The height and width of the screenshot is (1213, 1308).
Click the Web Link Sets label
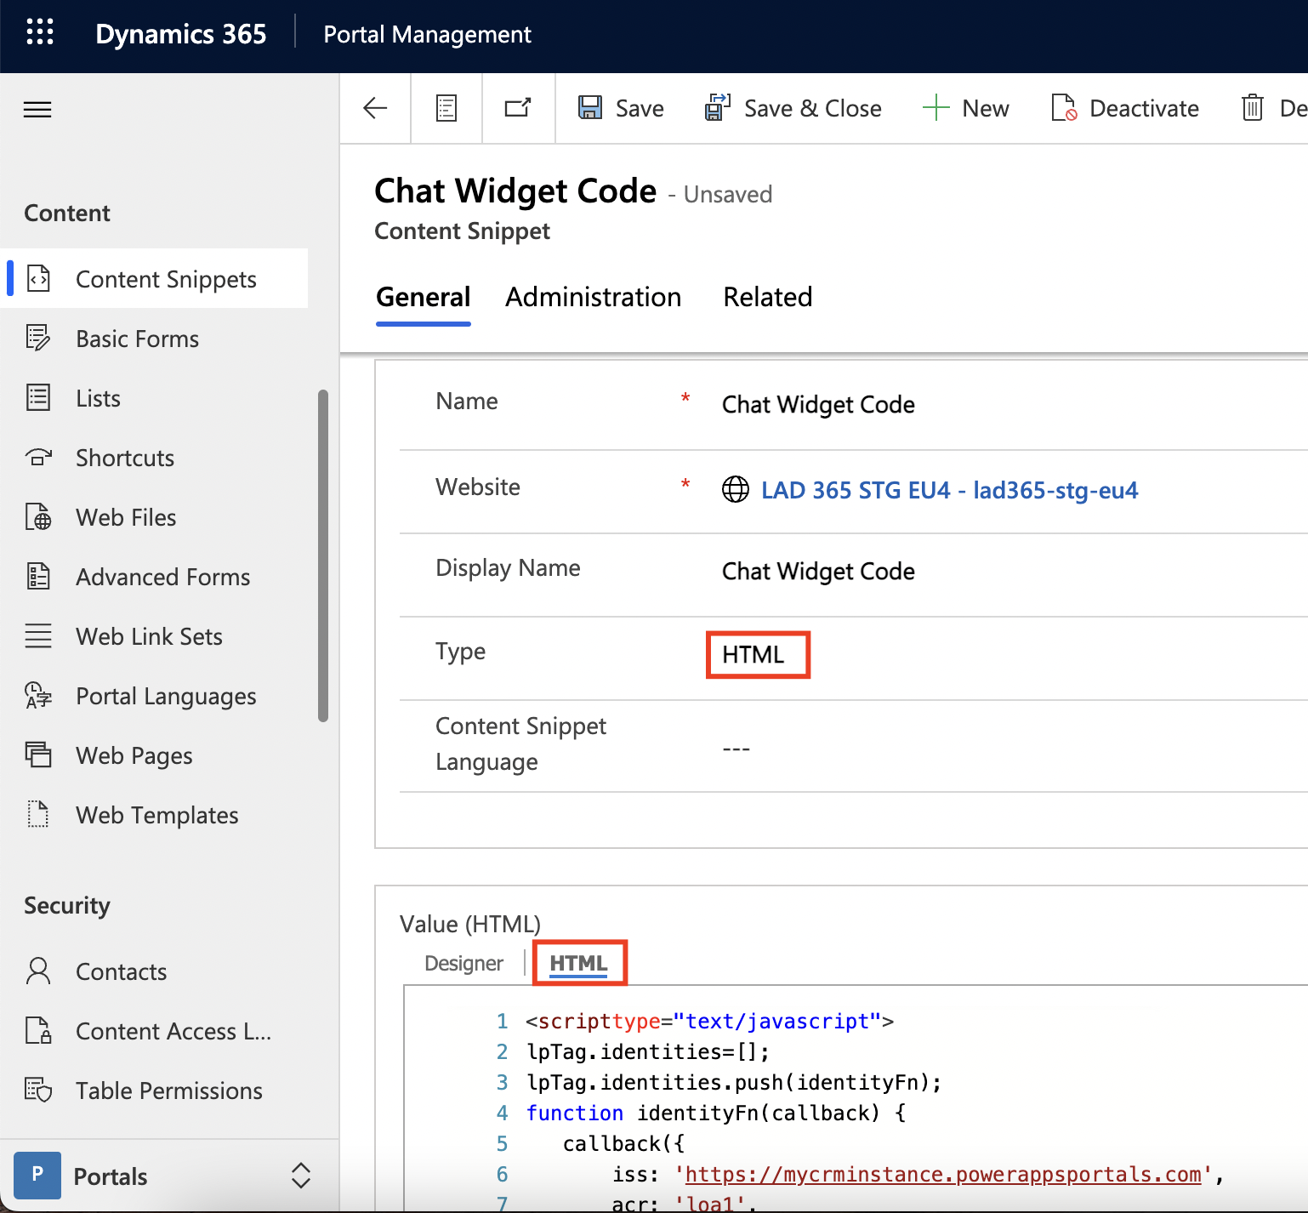pos(149,636)
